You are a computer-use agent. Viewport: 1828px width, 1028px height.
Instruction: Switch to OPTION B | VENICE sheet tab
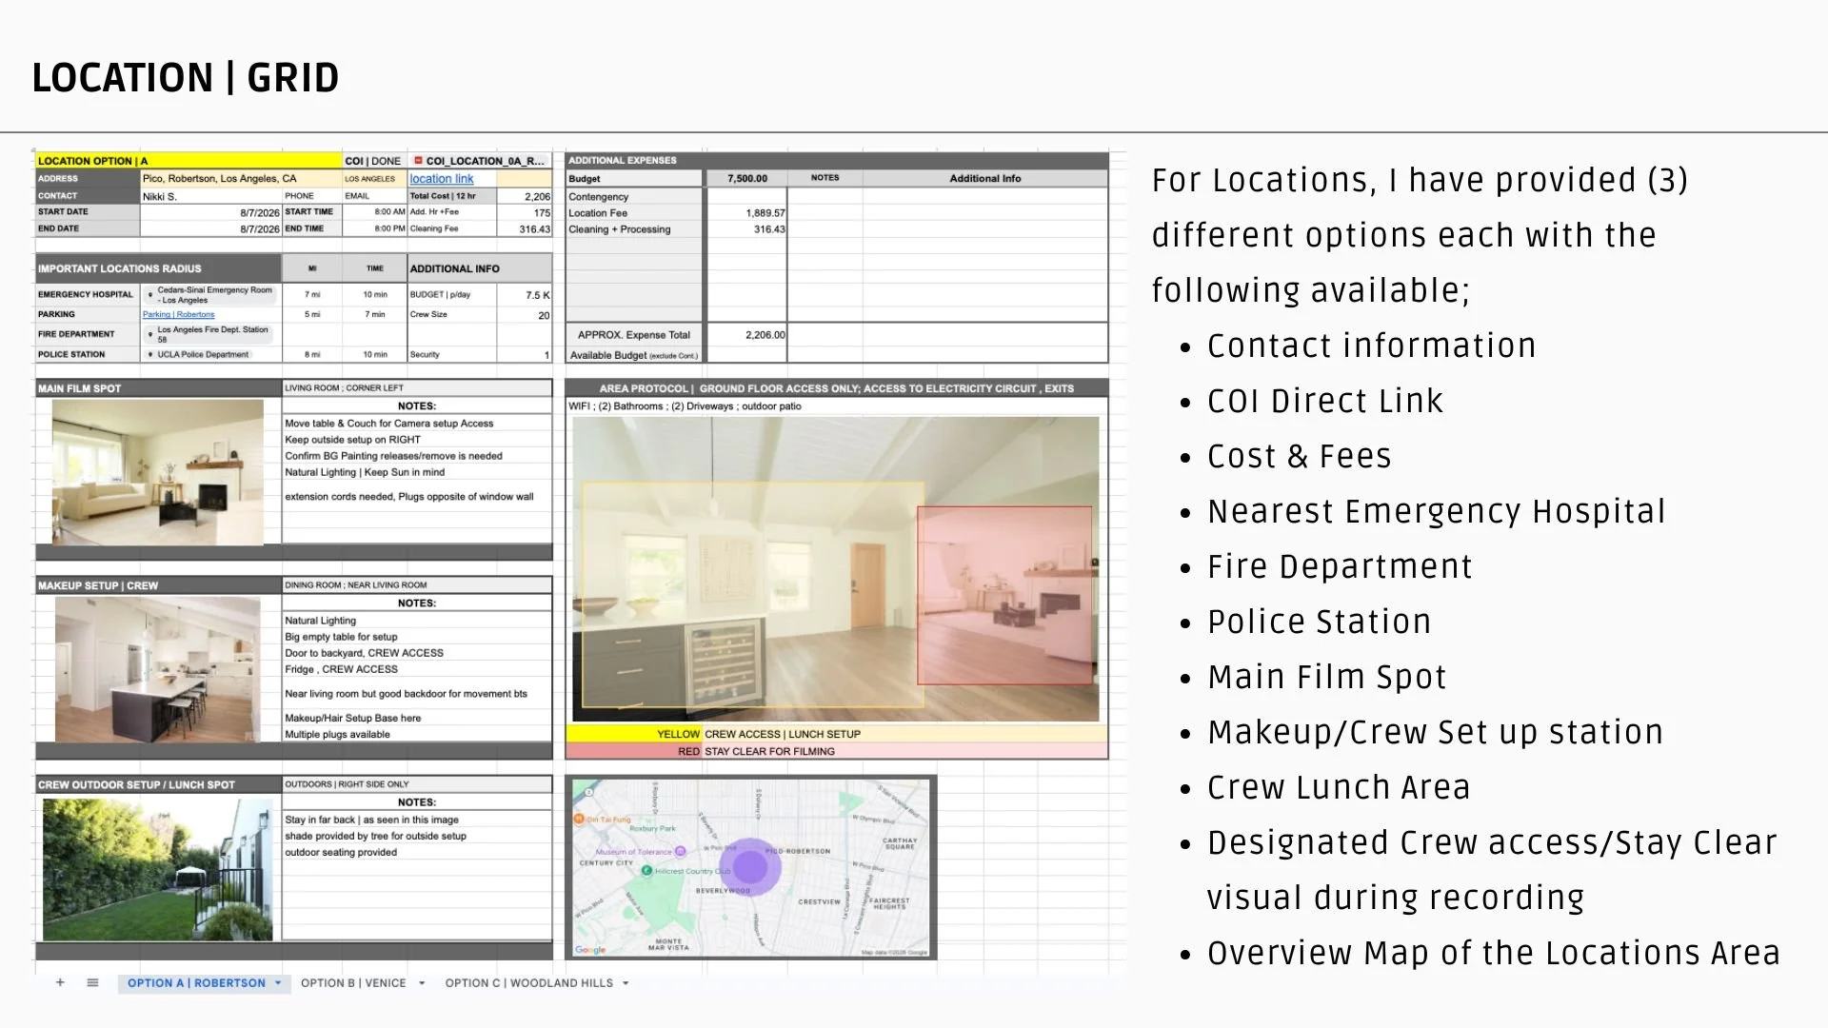(x=353, y=983)
